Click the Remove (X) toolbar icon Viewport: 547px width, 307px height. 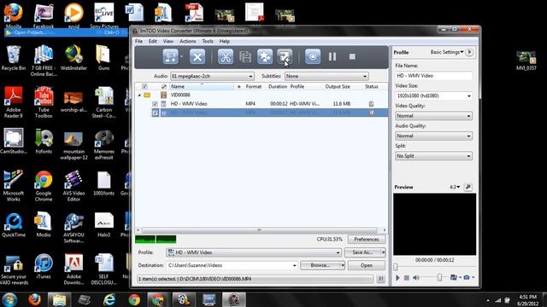(x=197, y=57)
